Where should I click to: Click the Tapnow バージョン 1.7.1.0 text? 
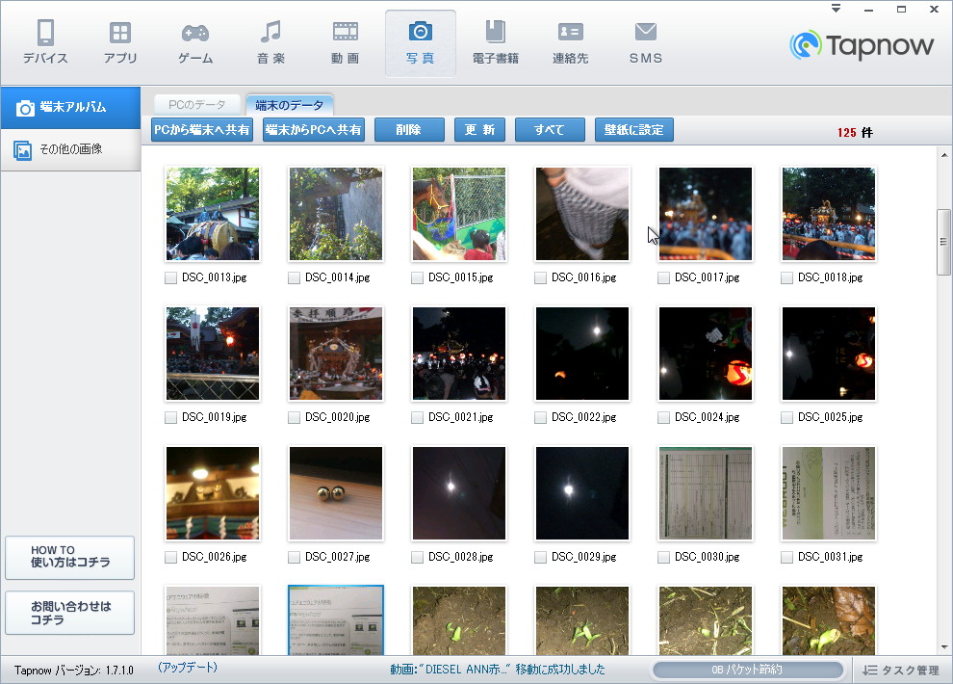(73, 670)
